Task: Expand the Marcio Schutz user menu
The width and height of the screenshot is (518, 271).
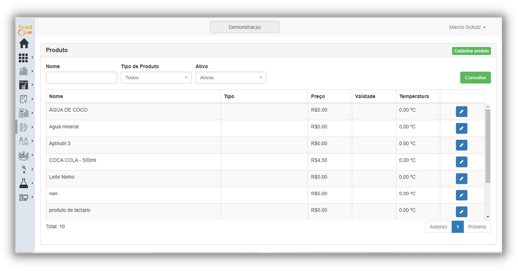Action: coord(467,27)
